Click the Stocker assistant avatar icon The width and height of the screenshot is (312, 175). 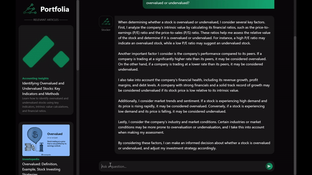click(x=106, y=22)
